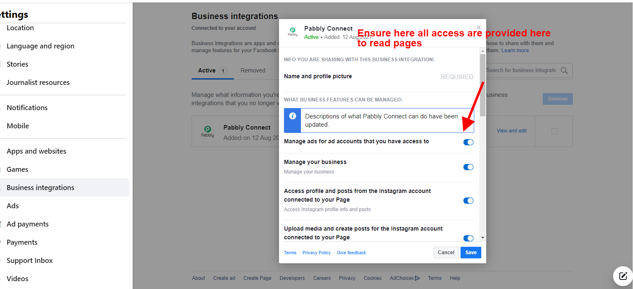The image size is (633, 289).
Task: Switch to the Active tab
Action: click(213, 71)
